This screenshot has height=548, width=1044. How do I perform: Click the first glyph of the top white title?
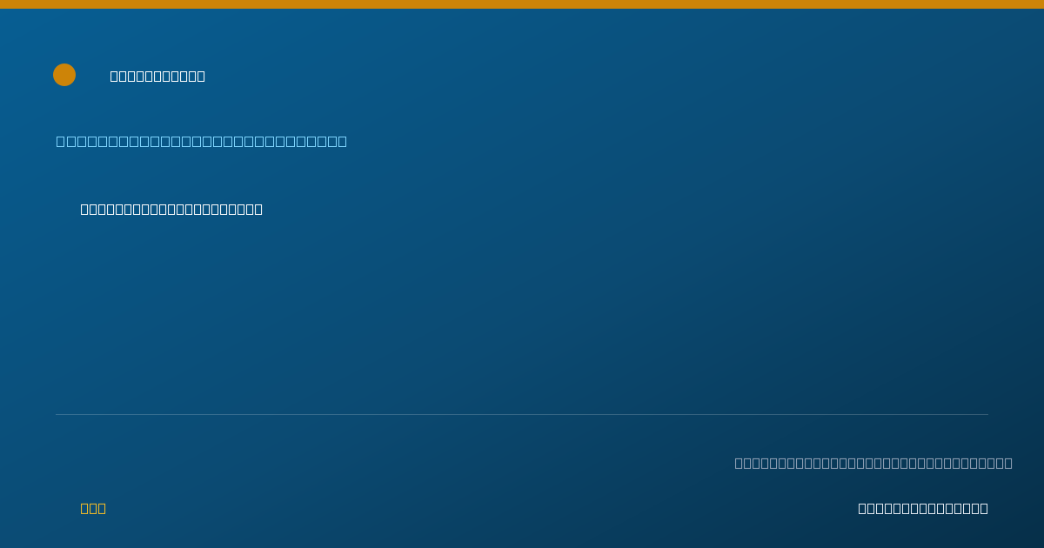point(114,76)
